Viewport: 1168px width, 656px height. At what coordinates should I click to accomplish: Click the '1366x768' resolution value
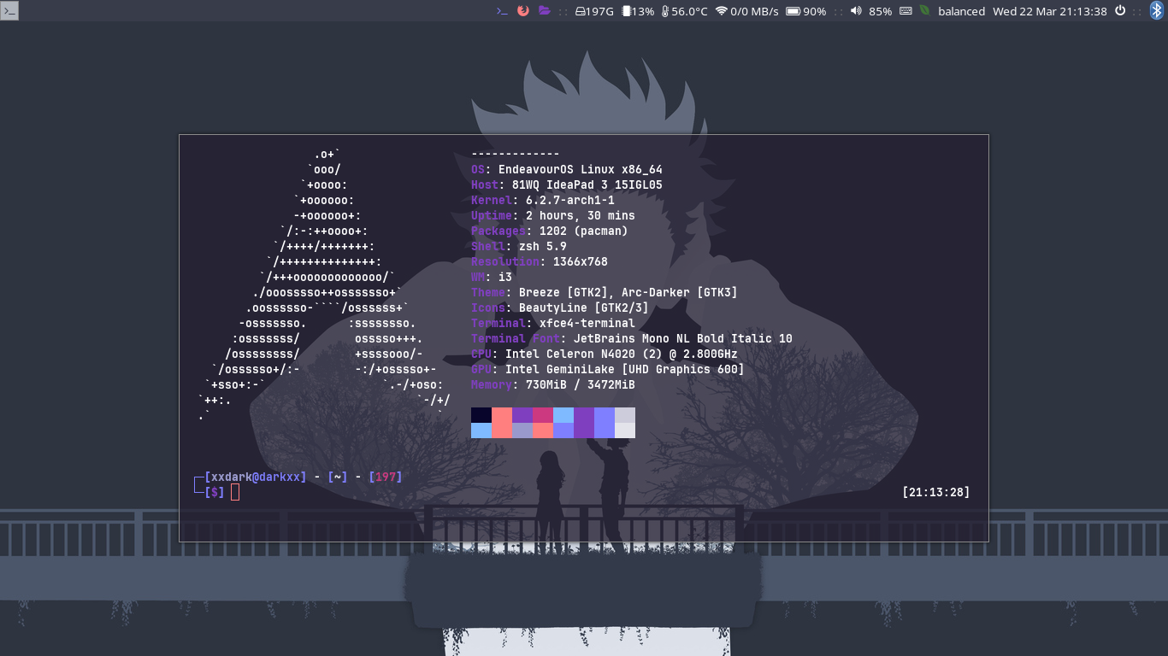(x=581, y=261)
